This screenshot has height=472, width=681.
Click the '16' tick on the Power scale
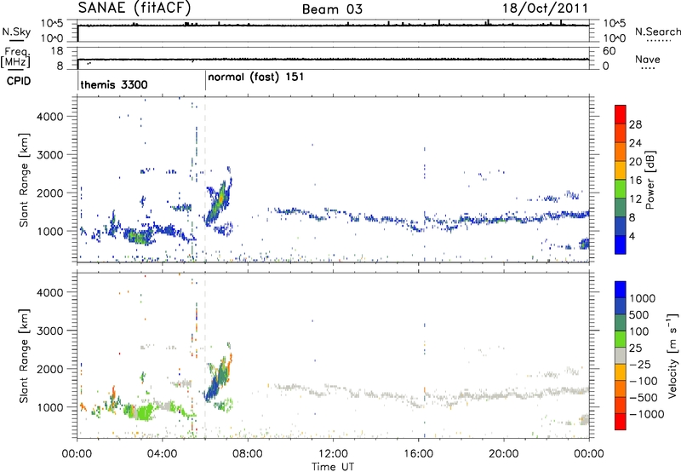[635, 181]
